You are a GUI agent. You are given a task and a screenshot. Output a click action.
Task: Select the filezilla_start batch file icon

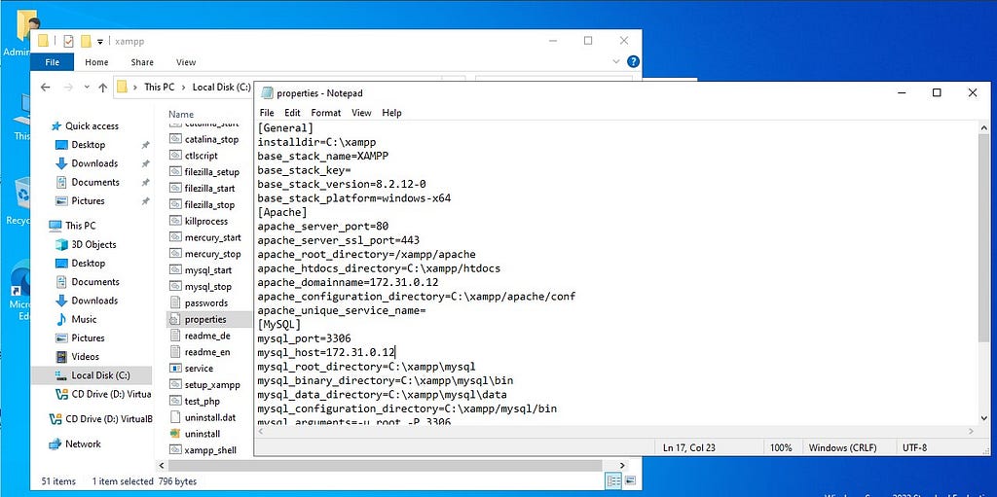pyautogui.click(x=175, y=188)
